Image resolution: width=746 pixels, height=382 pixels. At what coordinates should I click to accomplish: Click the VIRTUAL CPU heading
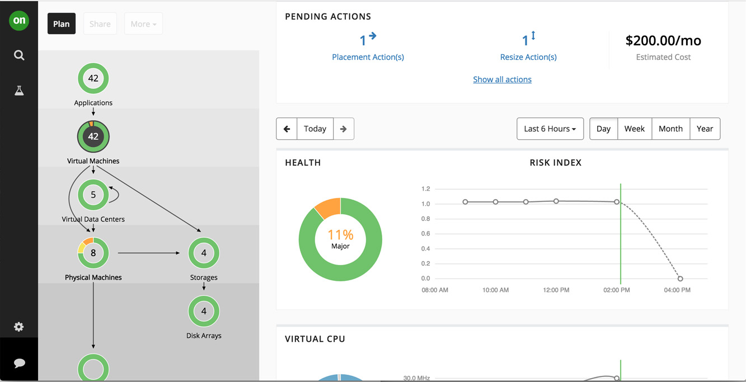tap(315, 339)
